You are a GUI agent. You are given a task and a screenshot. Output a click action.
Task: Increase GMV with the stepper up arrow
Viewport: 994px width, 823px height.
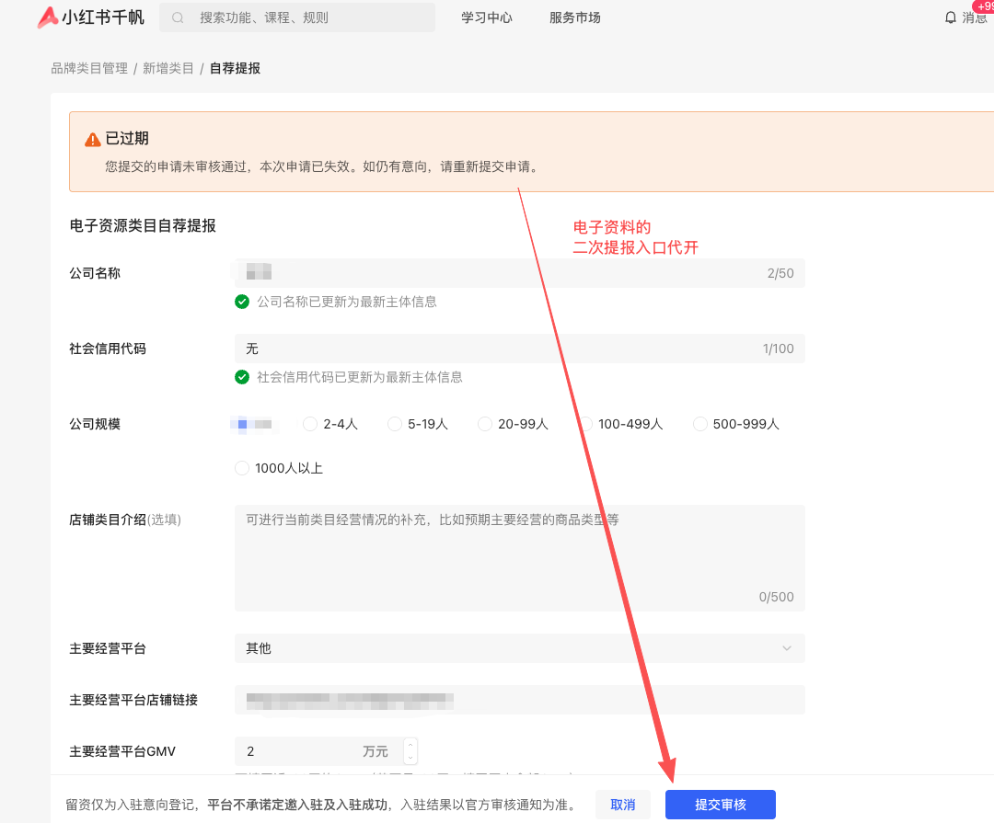tap(410, 745)
